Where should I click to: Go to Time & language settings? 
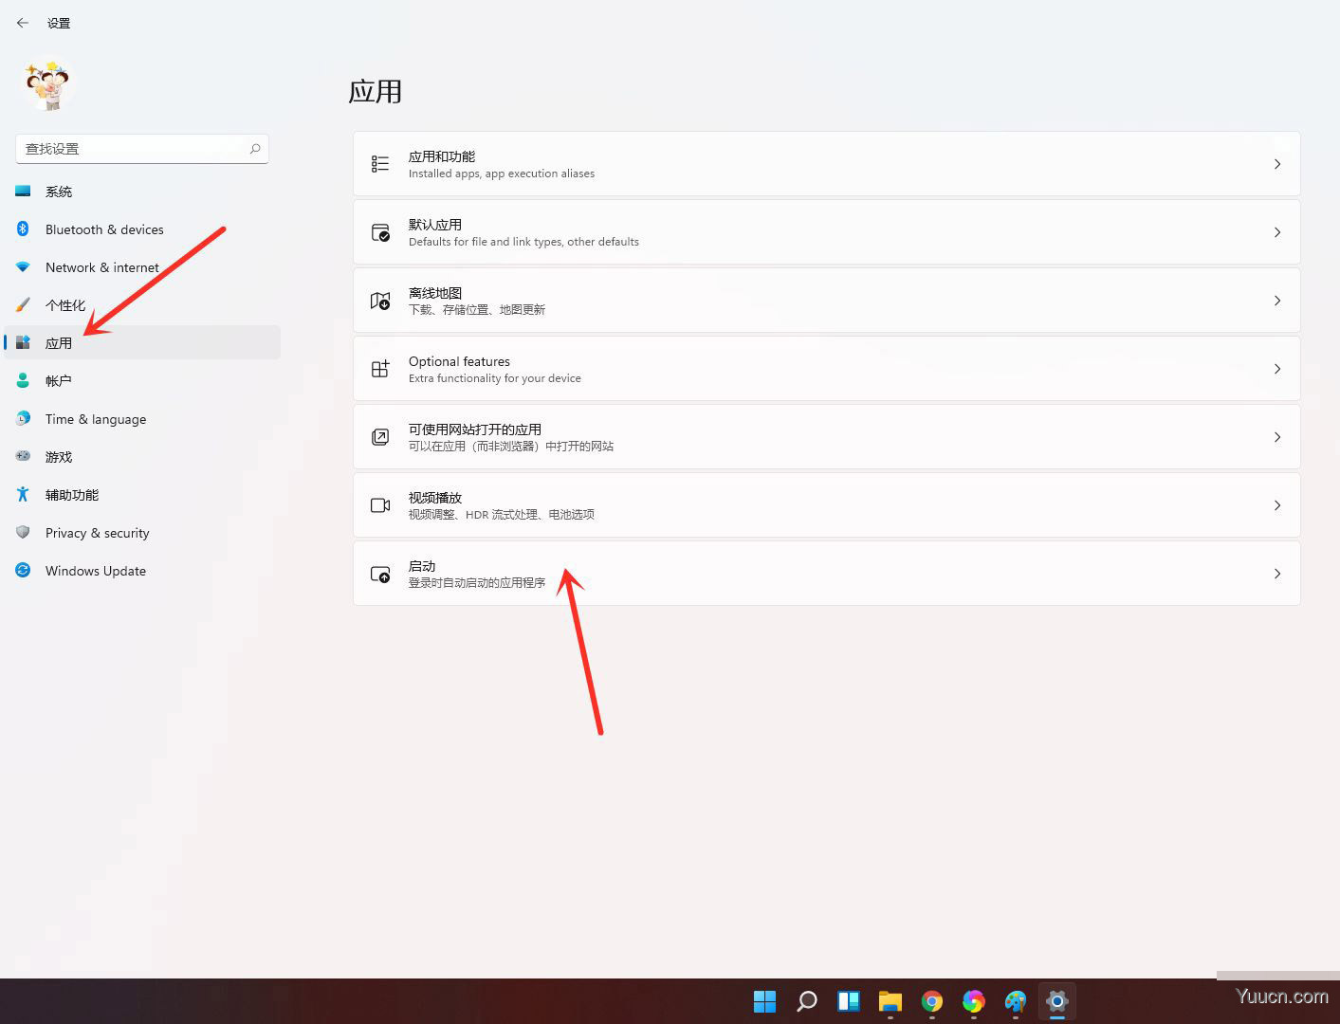[x=96, y=419]
